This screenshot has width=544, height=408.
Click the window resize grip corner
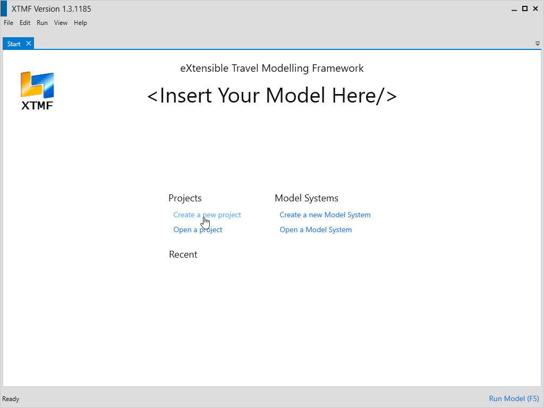(x=540, y=405)
